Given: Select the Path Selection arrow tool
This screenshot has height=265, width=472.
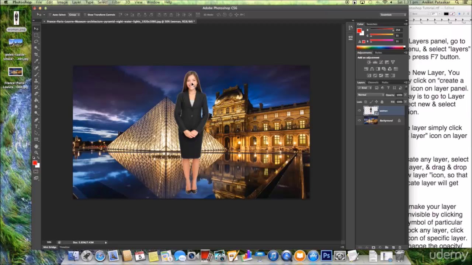Looking at the screenshot, I should point(36,132).
